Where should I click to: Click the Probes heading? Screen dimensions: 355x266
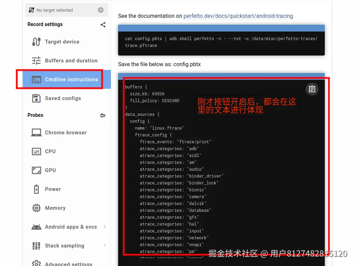35,115
